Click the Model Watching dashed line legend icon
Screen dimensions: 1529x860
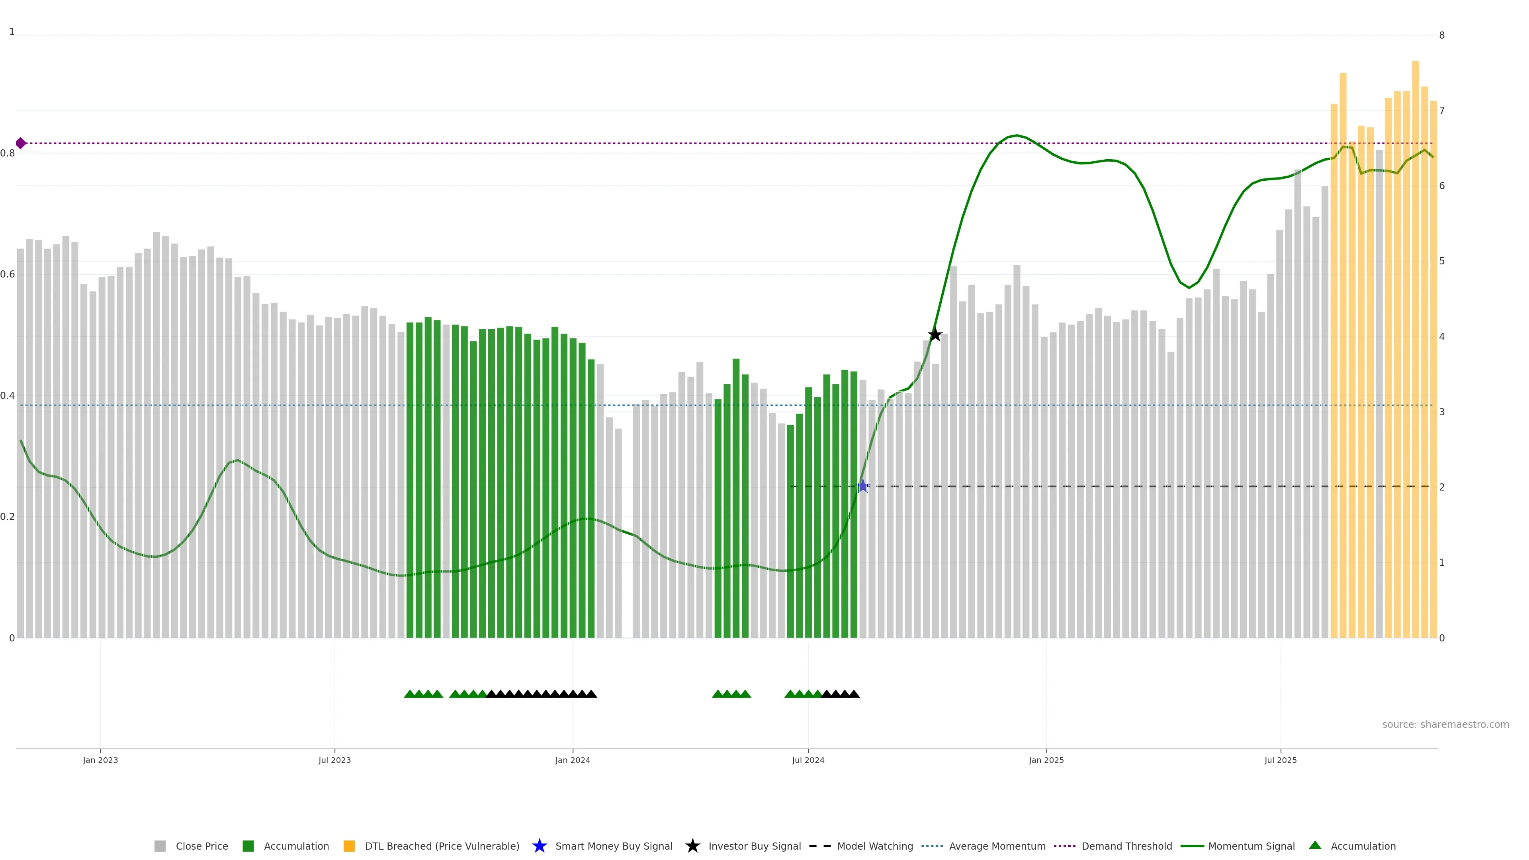point(820,846)
